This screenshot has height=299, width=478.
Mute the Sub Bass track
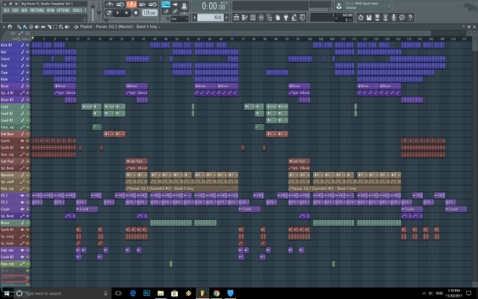tap(28, 134)
